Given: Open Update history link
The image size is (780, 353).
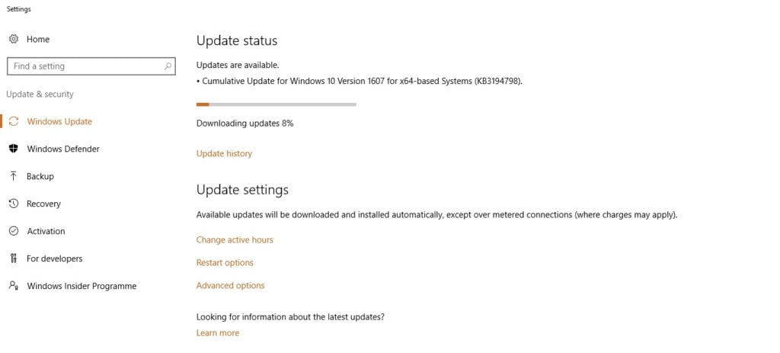Looking at the screenshot, I should pyautogui.click(x=224, y=153).
